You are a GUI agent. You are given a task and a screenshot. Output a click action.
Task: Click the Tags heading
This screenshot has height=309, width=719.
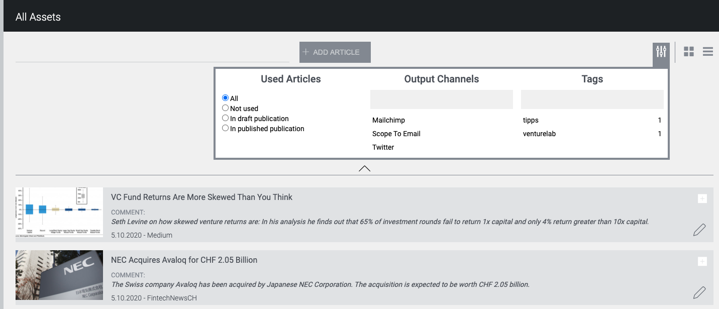(592, 79)
